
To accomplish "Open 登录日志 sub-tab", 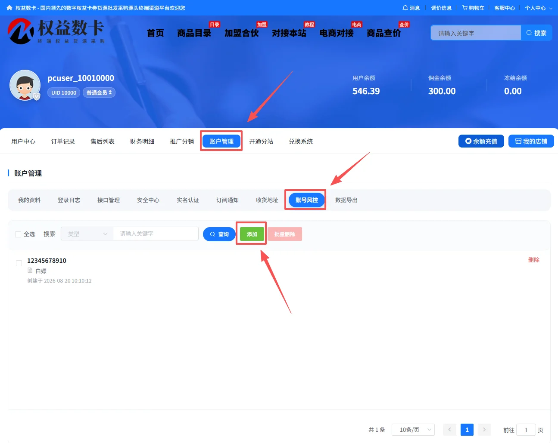I will tap(69, 200).
